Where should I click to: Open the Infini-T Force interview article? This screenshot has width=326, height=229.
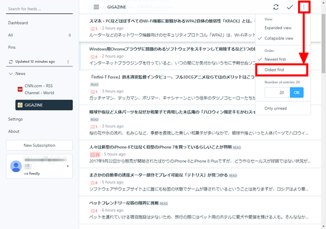point(172,77)
